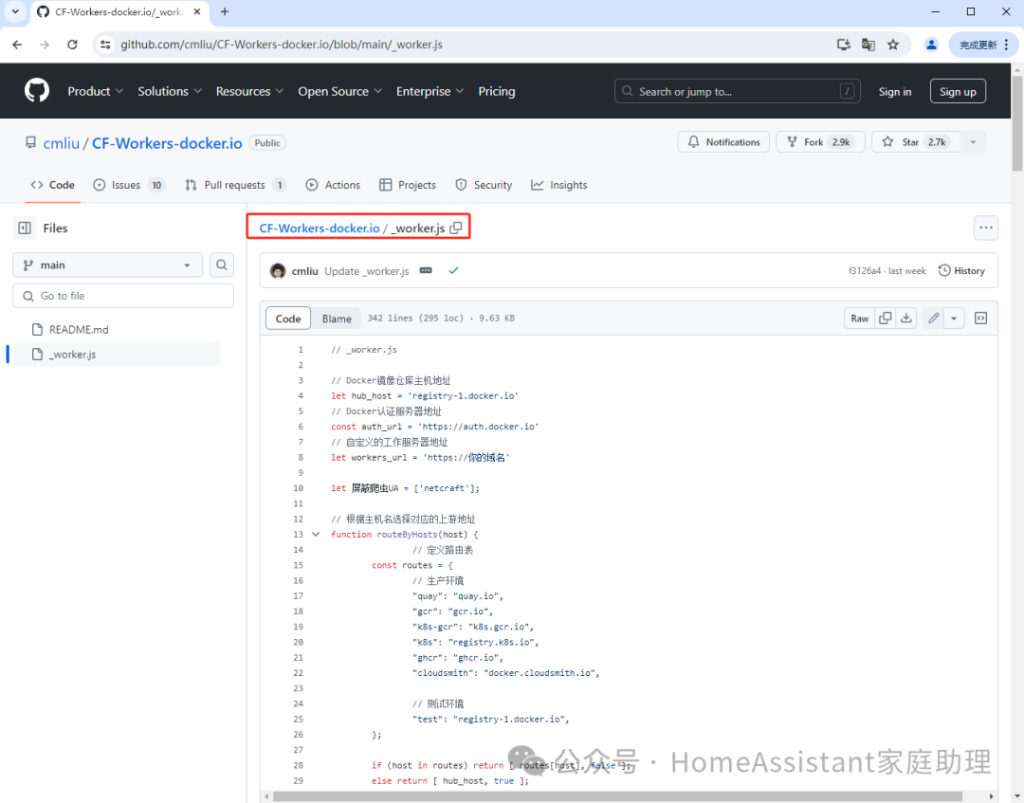The image size is (1024, 803).
Task: Switch to the Insights tab
Action: (559, 185)
